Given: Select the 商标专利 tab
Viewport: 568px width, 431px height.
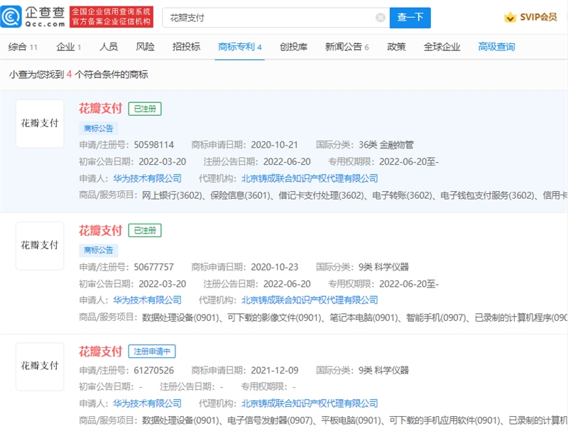Looking at the screenshot, I should 239,48.
